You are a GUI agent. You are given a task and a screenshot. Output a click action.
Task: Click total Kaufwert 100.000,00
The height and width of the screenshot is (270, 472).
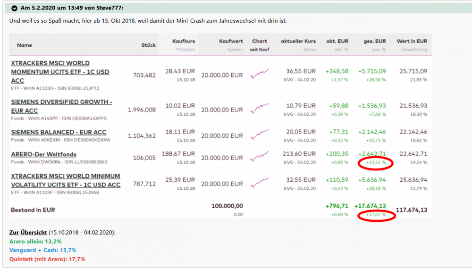(227, 206)
